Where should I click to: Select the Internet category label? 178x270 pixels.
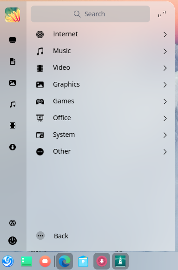tap(66, 34)
